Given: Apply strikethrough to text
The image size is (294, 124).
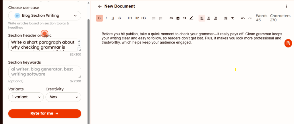Looking at the screenshot, I should 120,18.
